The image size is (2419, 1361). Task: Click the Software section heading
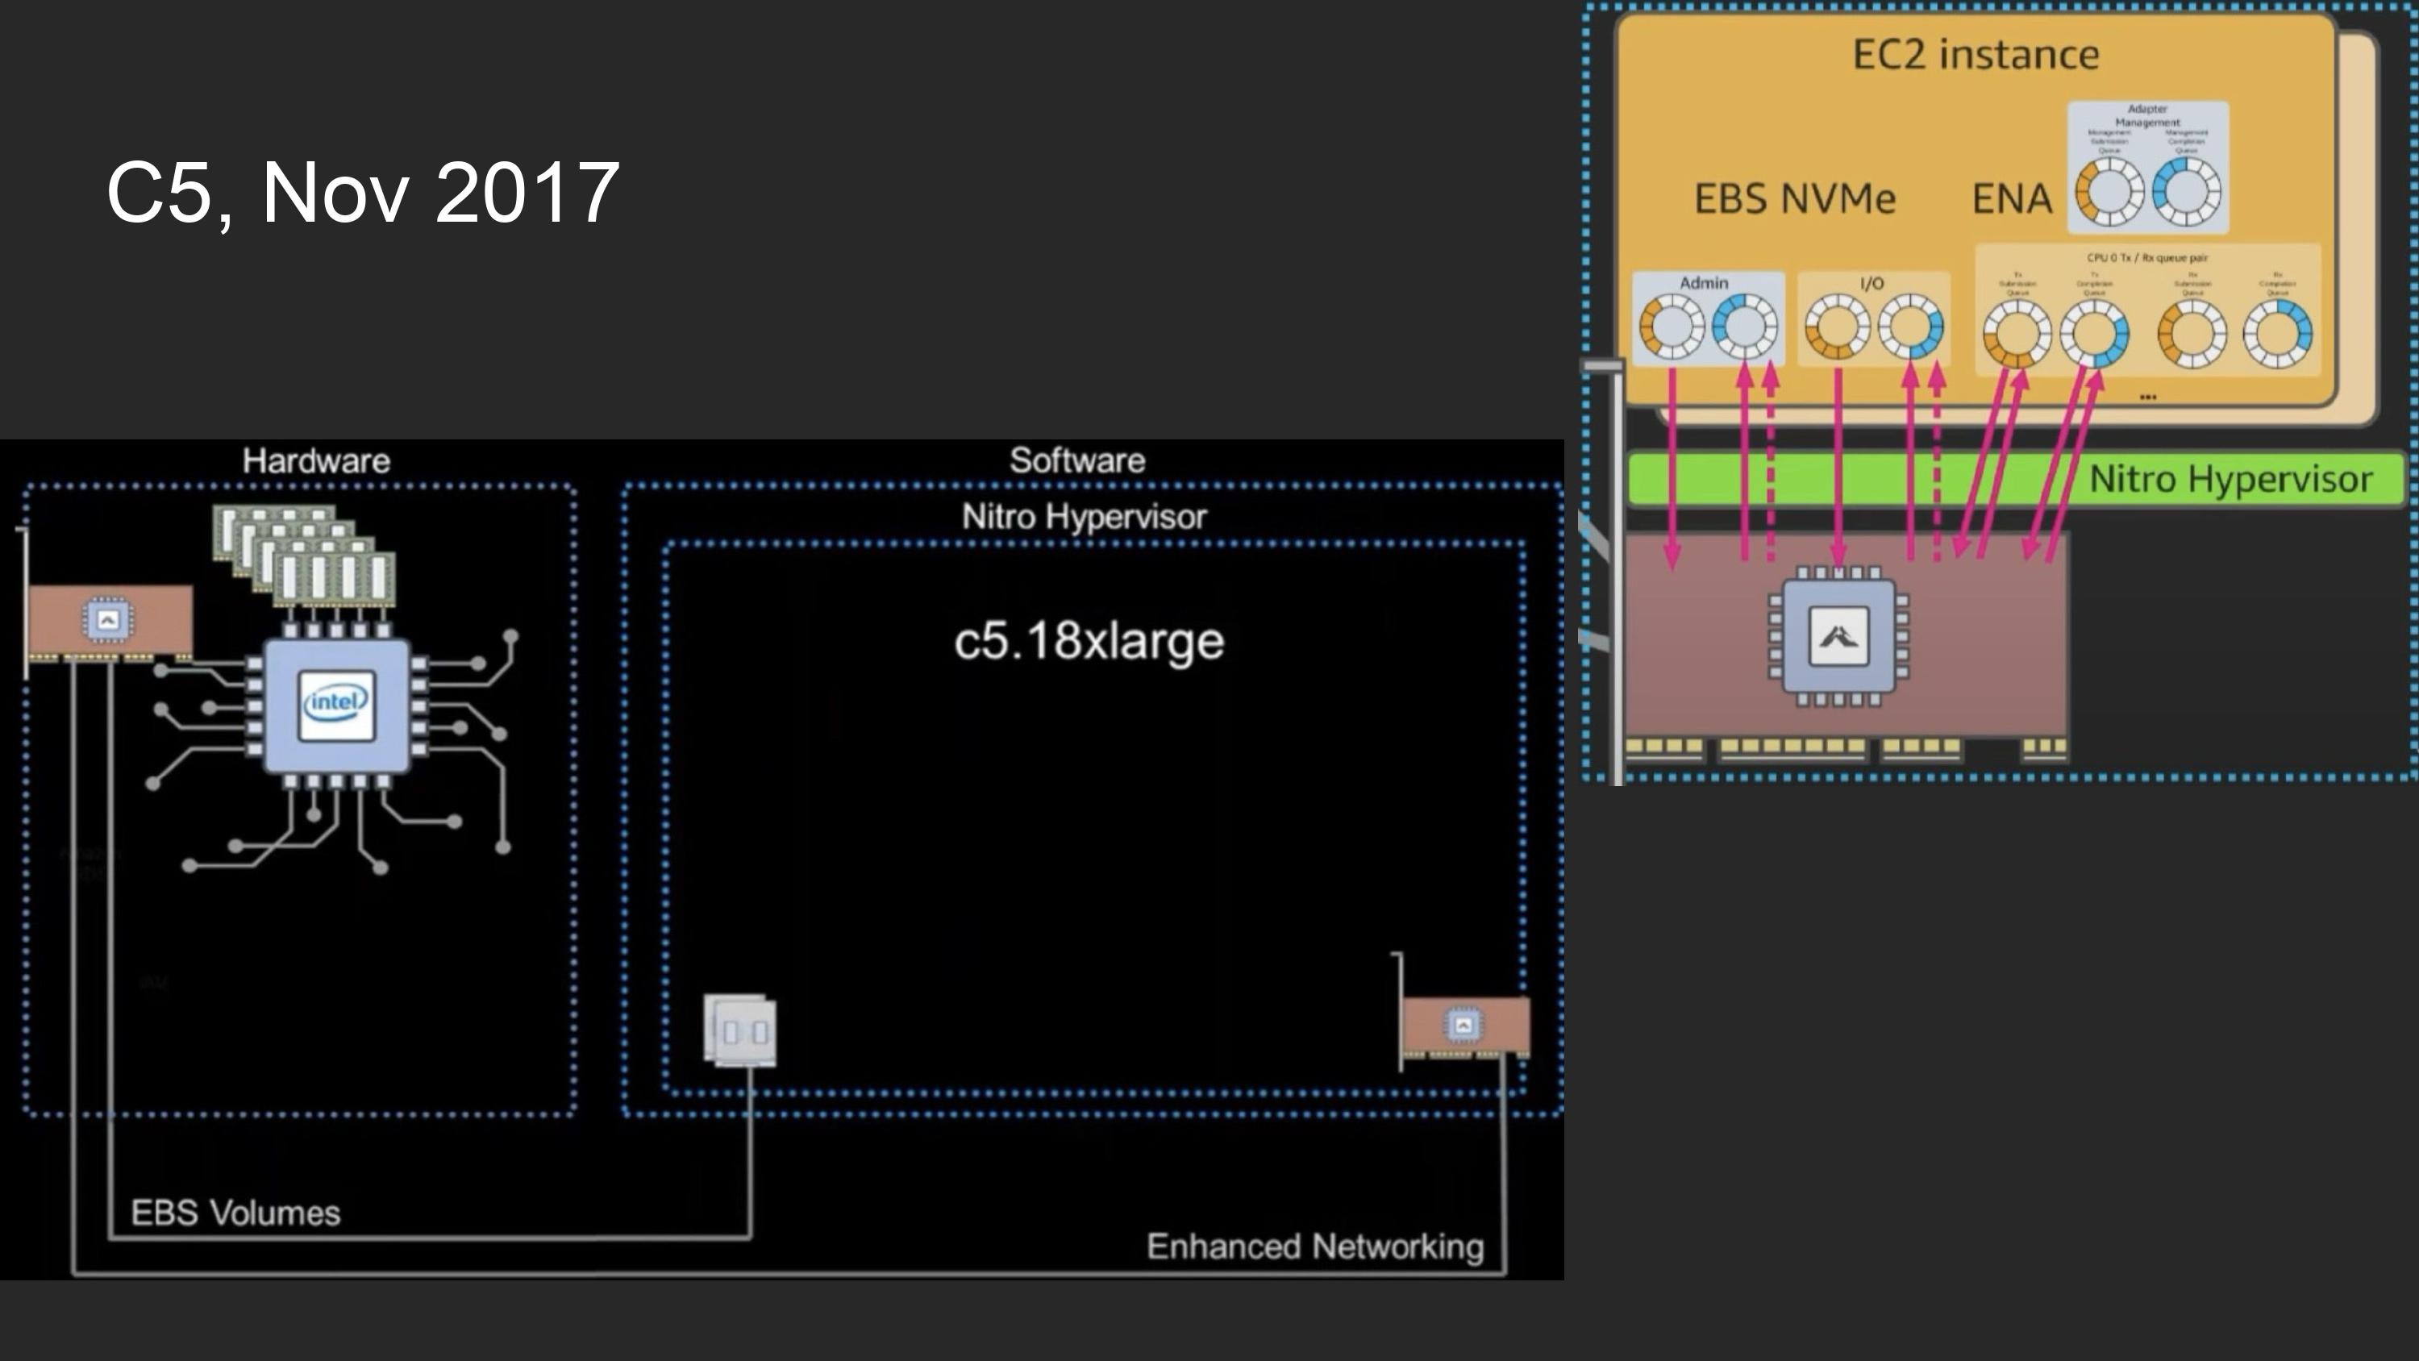point(1076,460)
